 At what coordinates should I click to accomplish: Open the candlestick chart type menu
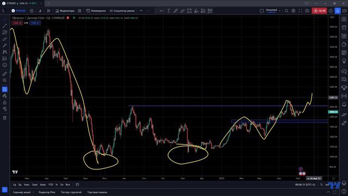(x=48, y=11)
